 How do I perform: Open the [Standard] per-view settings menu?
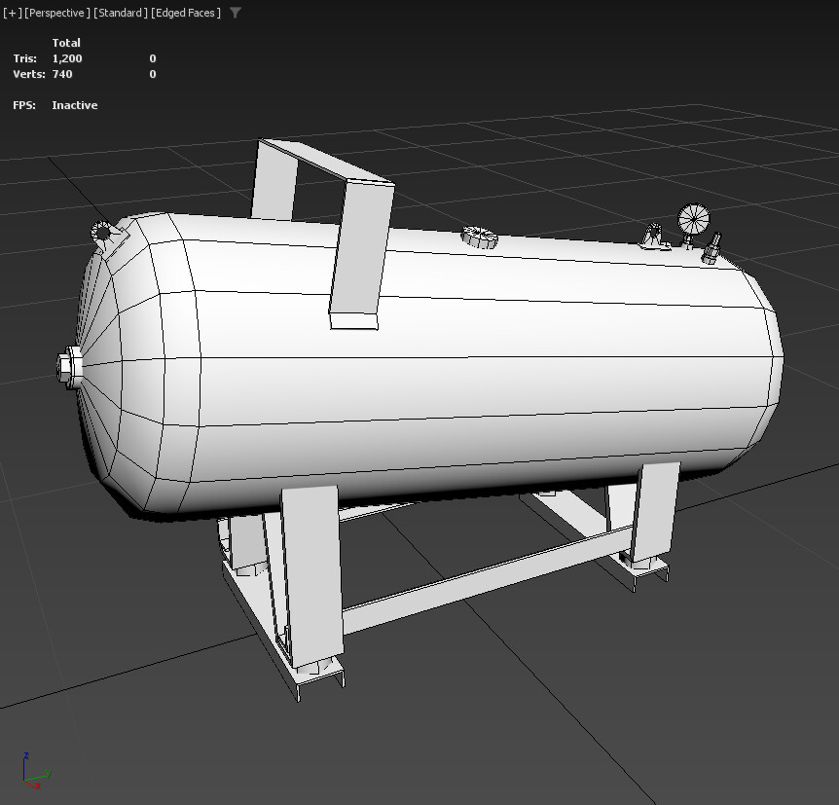coord(119,13)
